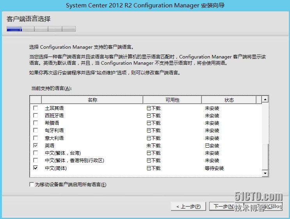The image size is (290, 219).
Task: Click 已下载 availability in 土耳其语 row
Action: (153, 108)
